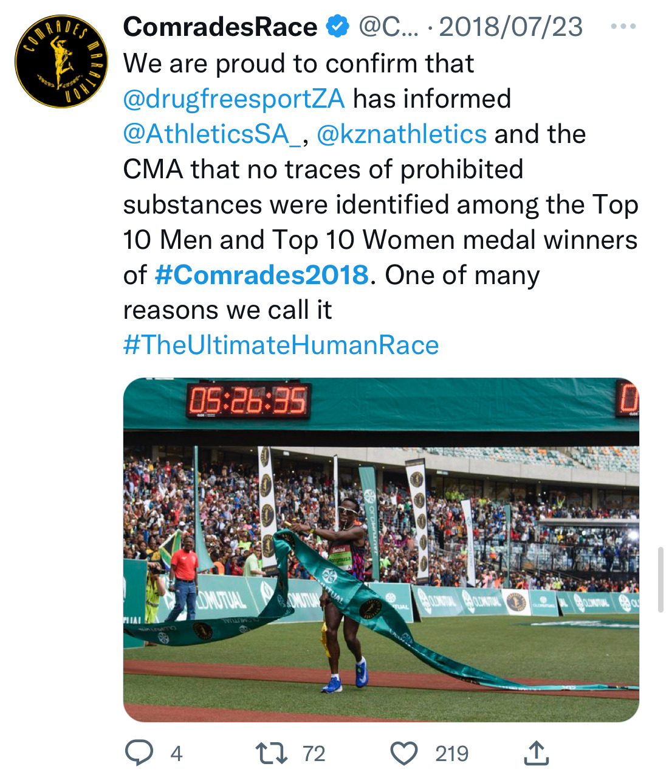Viewport: 669px width, 772px height.
Task: Follow the #TheUltimateHumanRace hashtag
Action: click(x=281, y=346)
